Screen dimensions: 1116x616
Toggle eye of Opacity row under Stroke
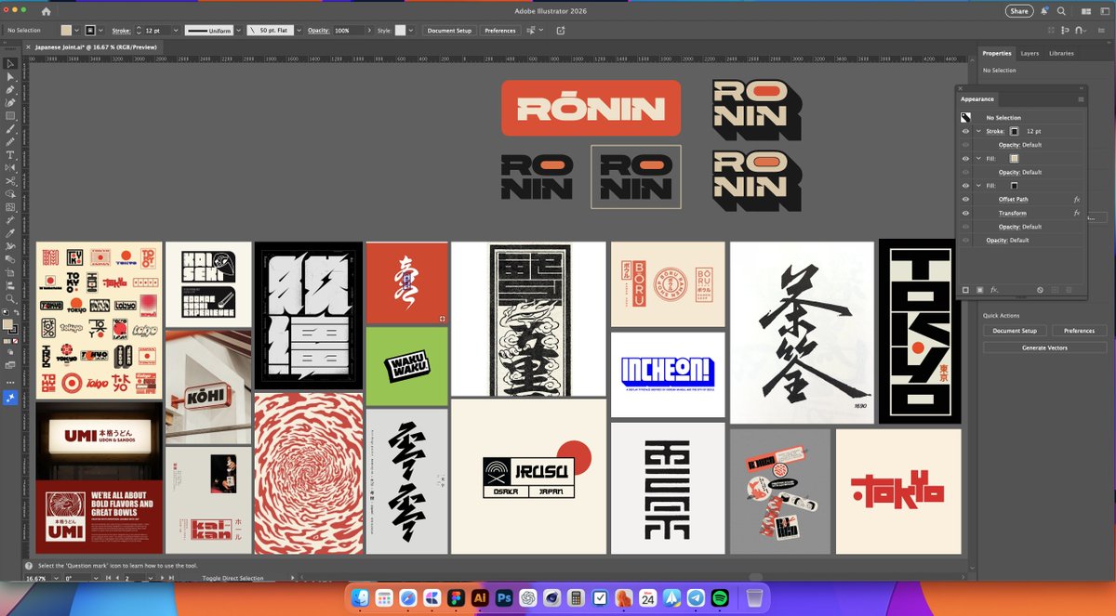(966, 145)
